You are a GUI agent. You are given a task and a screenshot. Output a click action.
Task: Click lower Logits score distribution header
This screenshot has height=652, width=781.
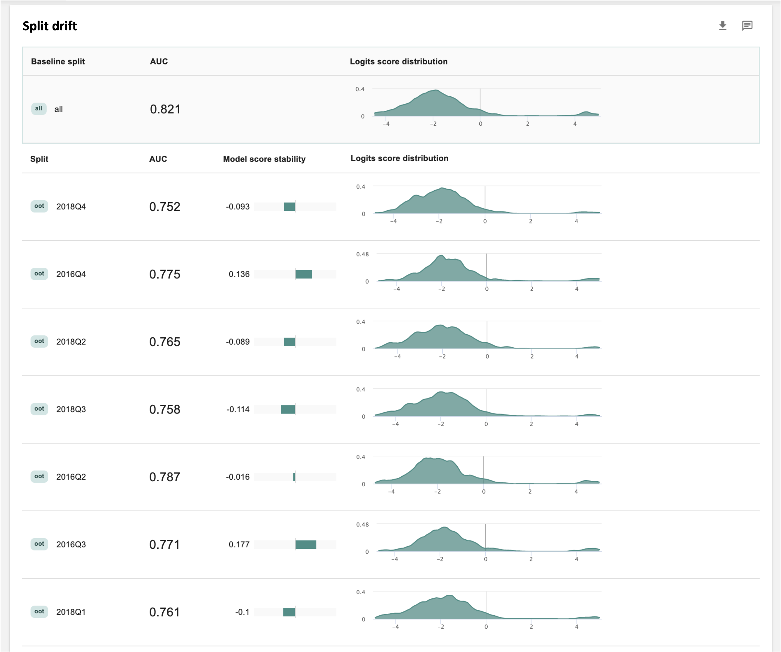click(x=400, y=158)
